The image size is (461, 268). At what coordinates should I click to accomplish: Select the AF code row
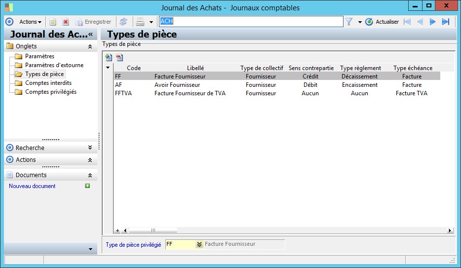tap(118, 85)
